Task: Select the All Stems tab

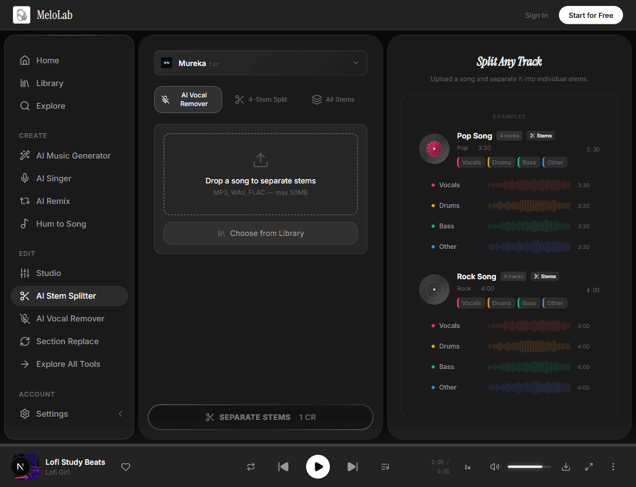Action: point(333,100)
